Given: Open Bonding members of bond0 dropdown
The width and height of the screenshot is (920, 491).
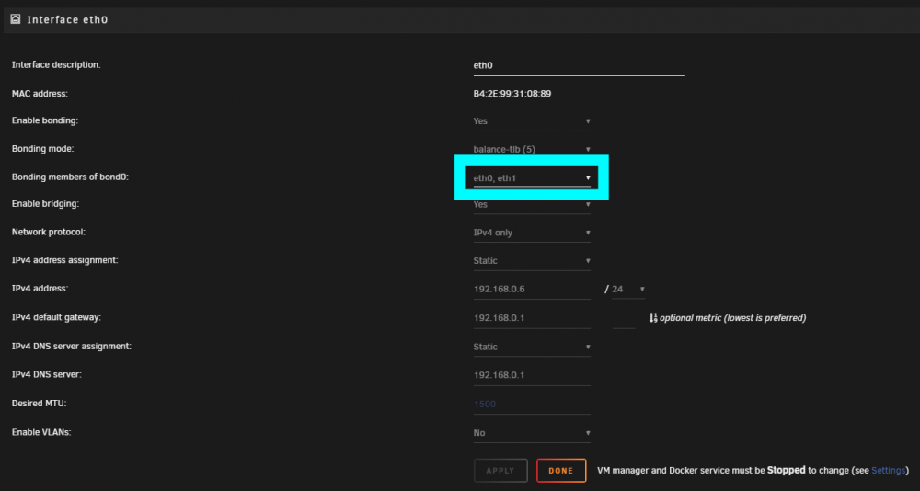Looking at the screenshot, I should [x=532, y=177].
